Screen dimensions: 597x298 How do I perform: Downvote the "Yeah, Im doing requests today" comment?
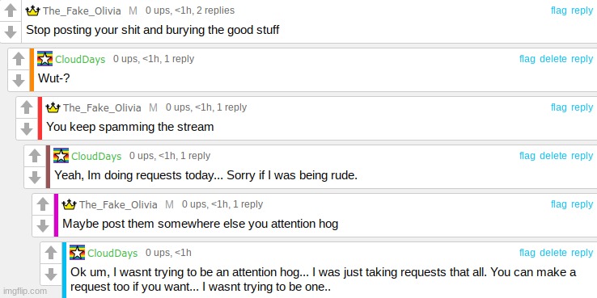click(x=35, y=177)
